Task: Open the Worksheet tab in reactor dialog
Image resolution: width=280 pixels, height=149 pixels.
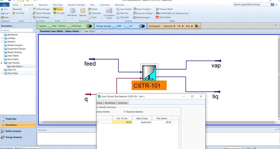Action: click(110, 103)
